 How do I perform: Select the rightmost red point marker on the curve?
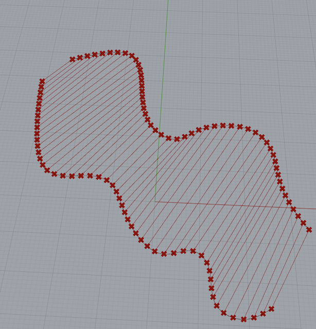(309, 230)
